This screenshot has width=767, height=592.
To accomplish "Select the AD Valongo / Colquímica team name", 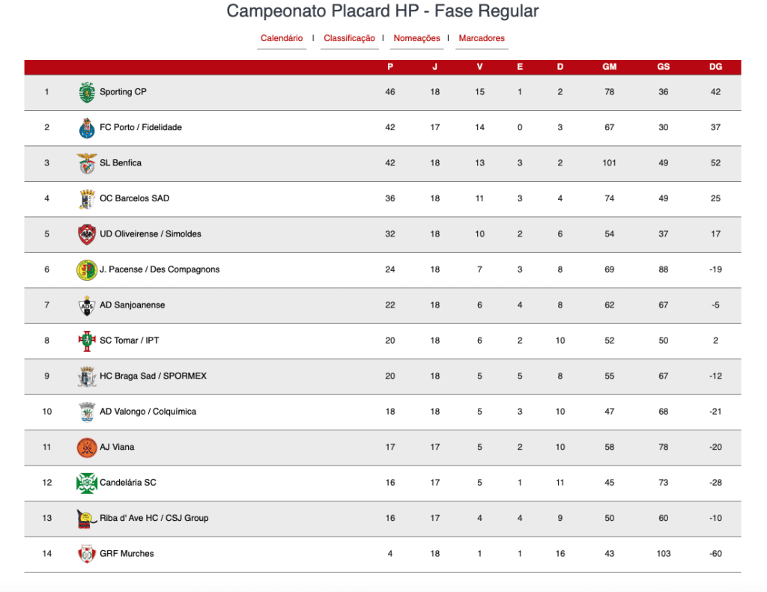I will [148, 412].
